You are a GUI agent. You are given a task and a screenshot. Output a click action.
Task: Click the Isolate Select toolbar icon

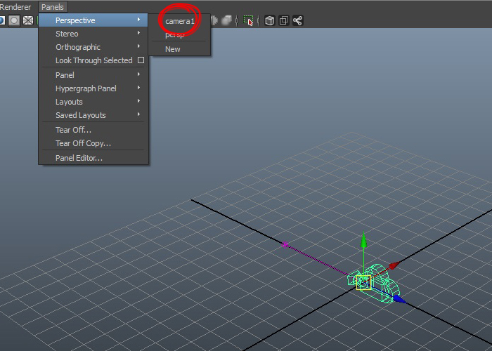coord(248,20)
